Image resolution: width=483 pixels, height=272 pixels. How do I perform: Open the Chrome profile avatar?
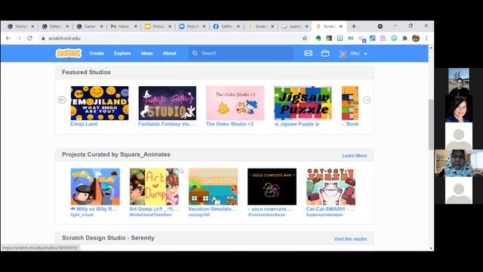point(416,39)
